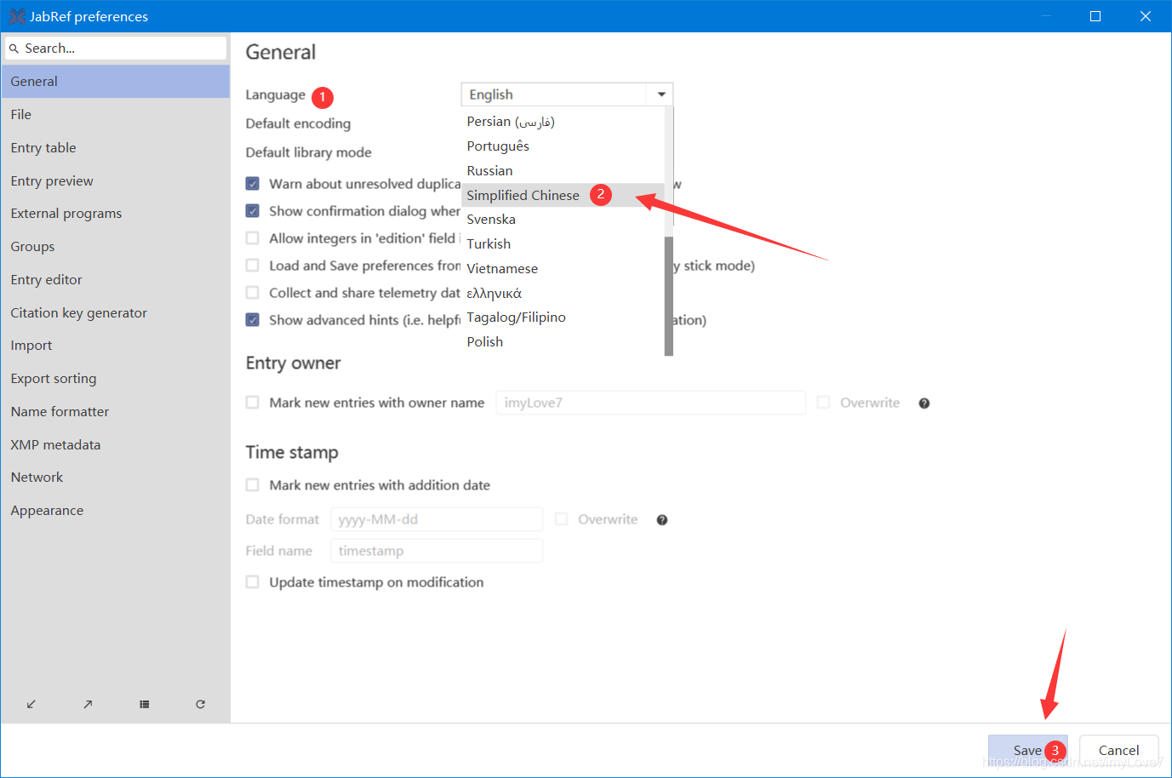
Task: Enable Collect and share telemetry data
Action: coord(253,293)
